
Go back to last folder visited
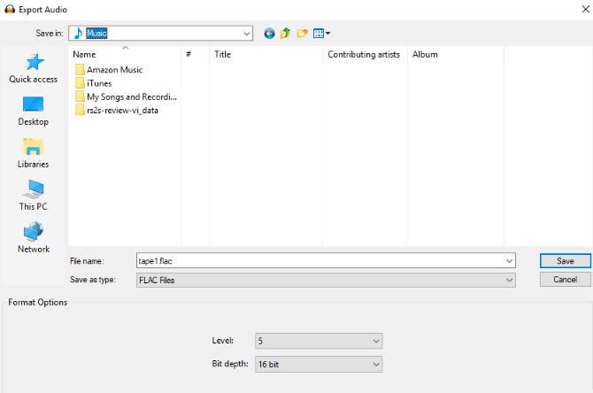click(269, 34)
